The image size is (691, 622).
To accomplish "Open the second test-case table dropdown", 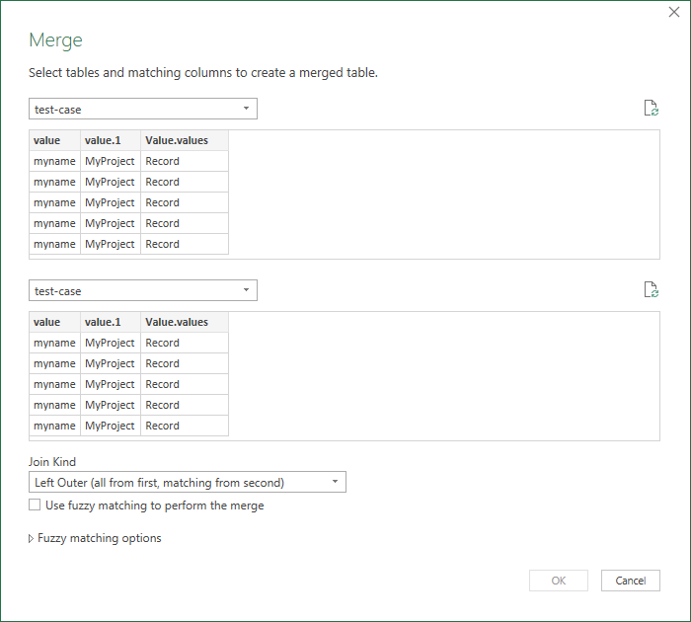I will 143,290.
